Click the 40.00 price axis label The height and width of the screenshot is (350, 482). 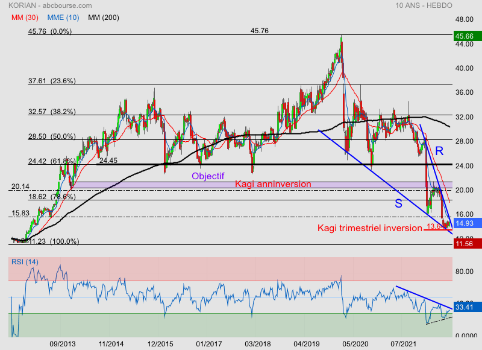[464, 68]
